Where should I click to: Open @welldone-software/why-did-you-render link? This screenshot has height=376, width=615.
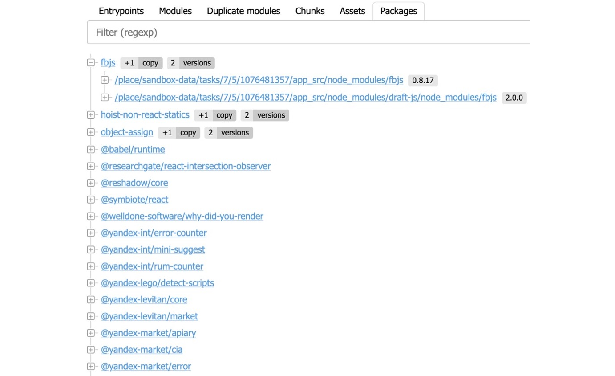(182, 217)
